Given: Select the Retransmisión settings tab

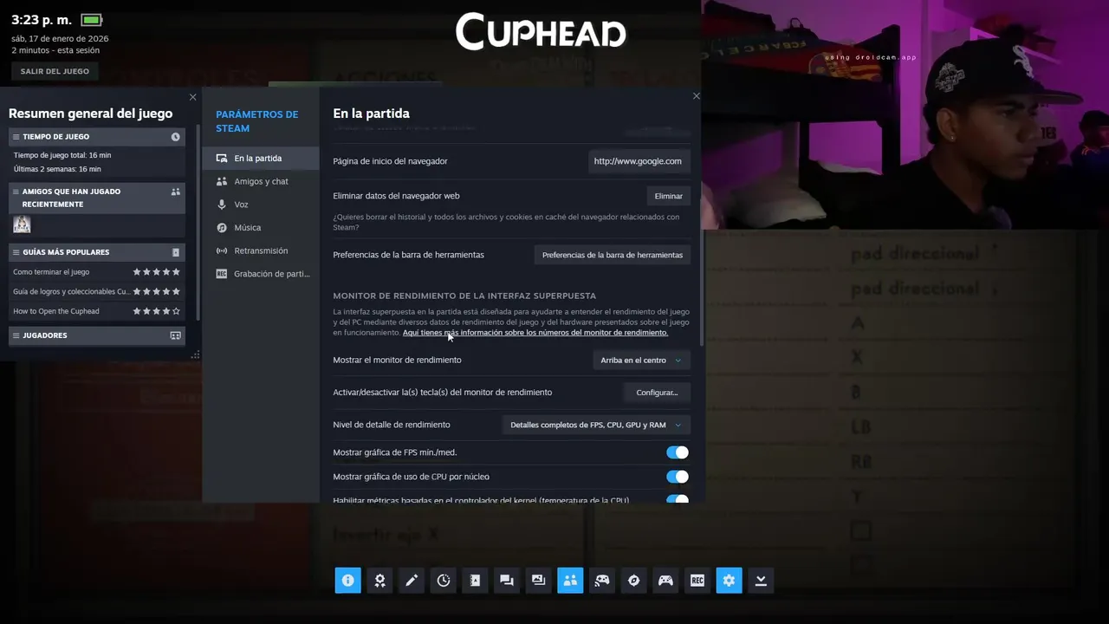Looking at the screenshot, I should pyautogui.click(x=261, y=250).
